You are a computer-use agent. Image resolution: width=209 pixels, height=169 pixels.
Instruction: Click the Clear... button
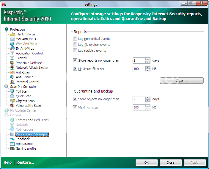pyautogui.click(x=182, y=81)
